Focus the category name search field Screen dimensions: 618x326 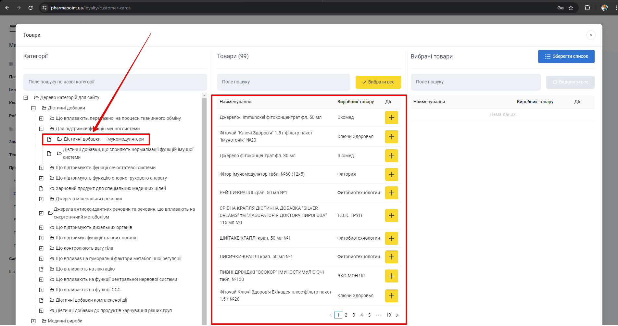115,82
